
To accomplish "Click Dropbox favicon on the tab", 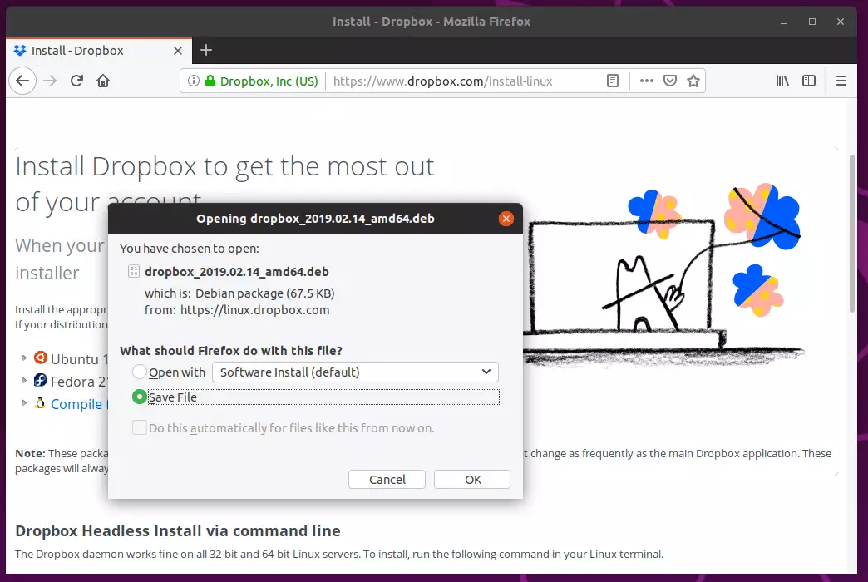I will [20, 51].
